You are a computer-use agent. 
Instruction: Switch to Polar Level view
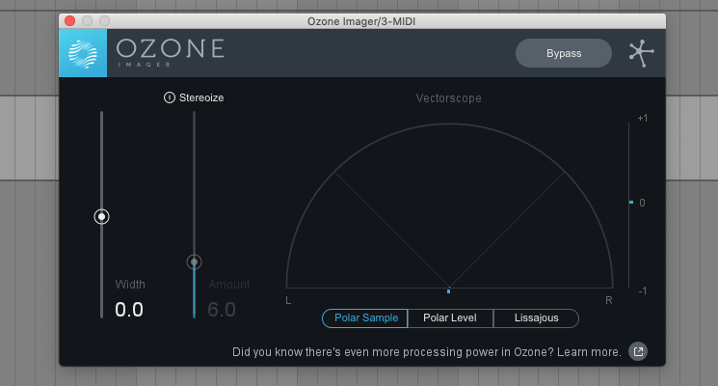pos(450,318)
